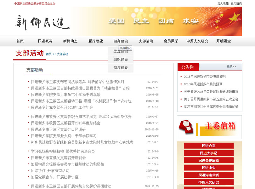Open article 民进新乡红旗支部召开2015年工作年会
The height and width of the screenshot is (189, 255).
(x=62, y=107)
